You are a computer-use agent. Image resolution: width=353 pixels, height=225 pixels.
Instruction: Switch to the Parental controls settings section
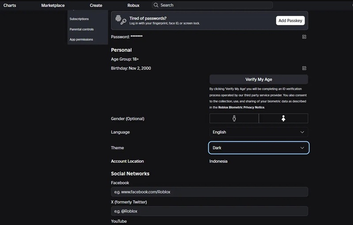(x=82, y=29)
